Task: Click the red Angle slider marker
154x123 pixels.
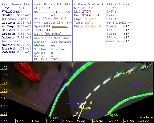Action: pyautogui.click(x=56, y=12)
